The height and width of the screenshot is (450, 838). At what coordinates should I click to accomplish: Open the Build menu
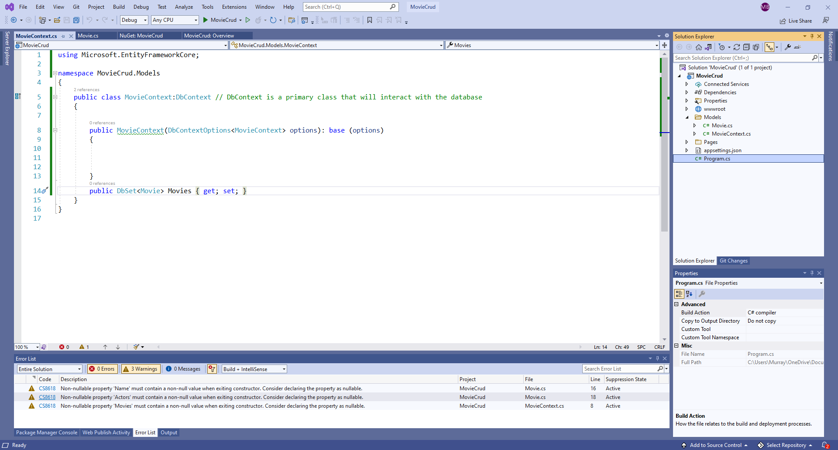coord(119,7)
